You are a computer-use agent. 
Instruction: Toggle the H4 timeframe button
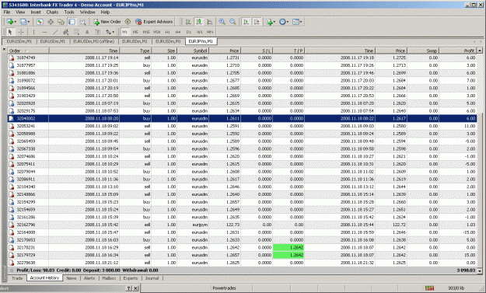coord(178,32)
